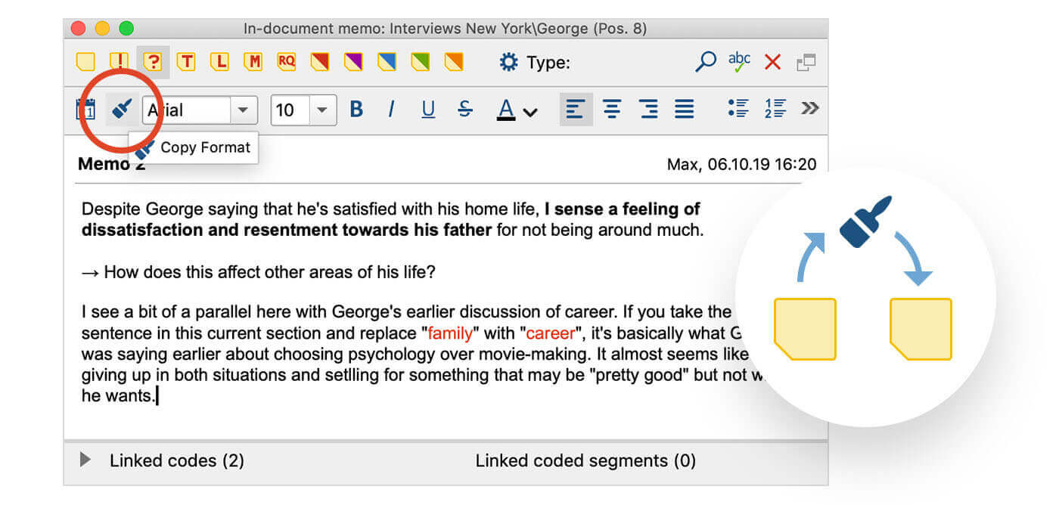
Task: Select the M memo type icon
Action: coord(253,62)
